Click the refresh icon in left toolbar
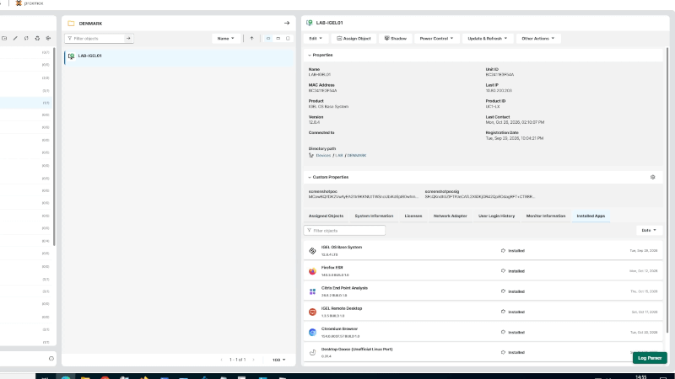The width and height of the screenshot is (675, 379). point(26,38)
